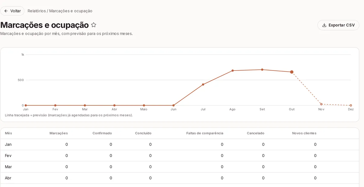The height and width of the screenshot is (187, 364).
Task: Click the 1k label on the chart axis
Action: [22, 55]
